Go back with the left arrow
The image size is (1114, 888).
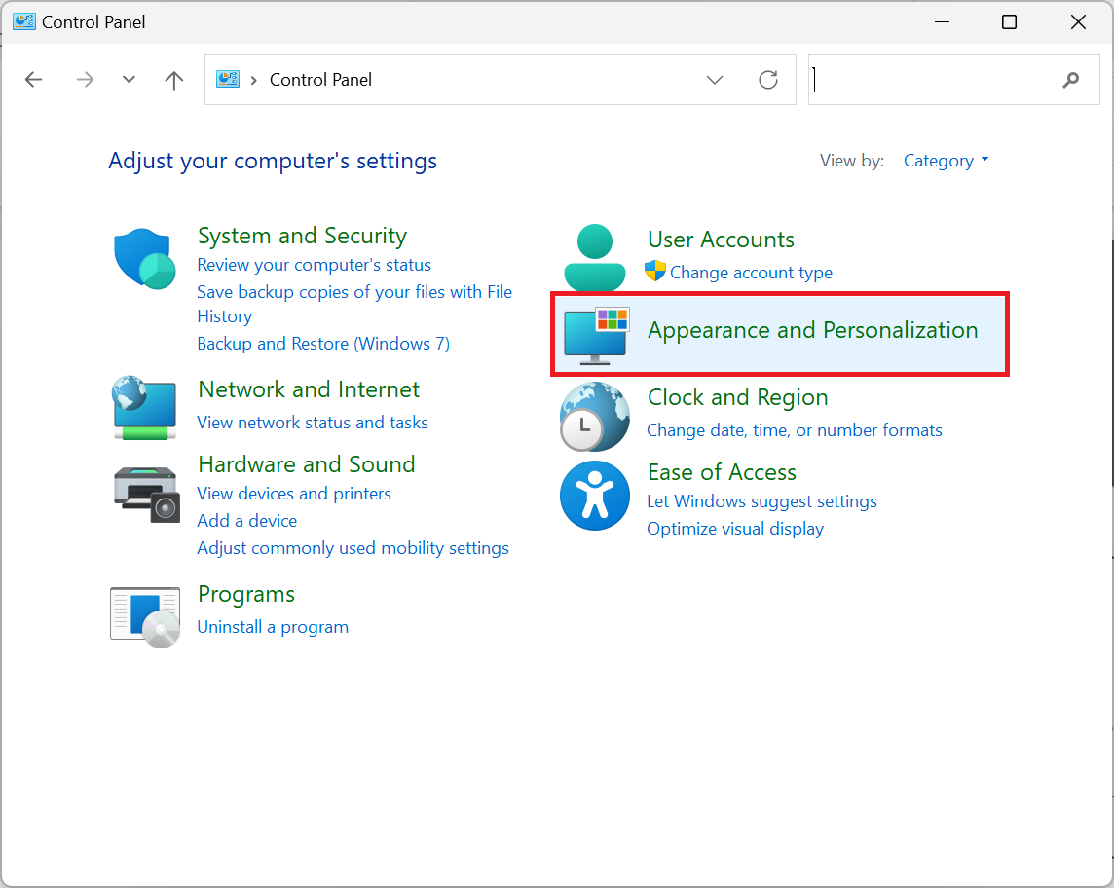tap(33, 80)
